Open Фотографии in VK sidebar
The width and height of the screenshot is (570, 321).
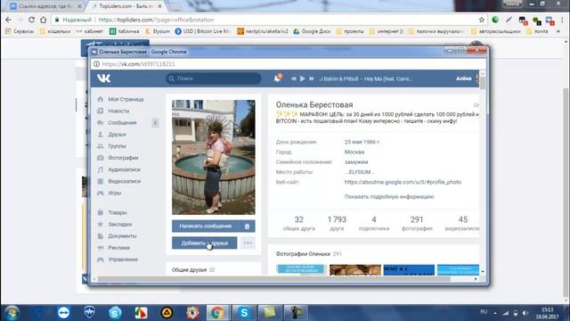pyautogui.click(x=123, y=158)
